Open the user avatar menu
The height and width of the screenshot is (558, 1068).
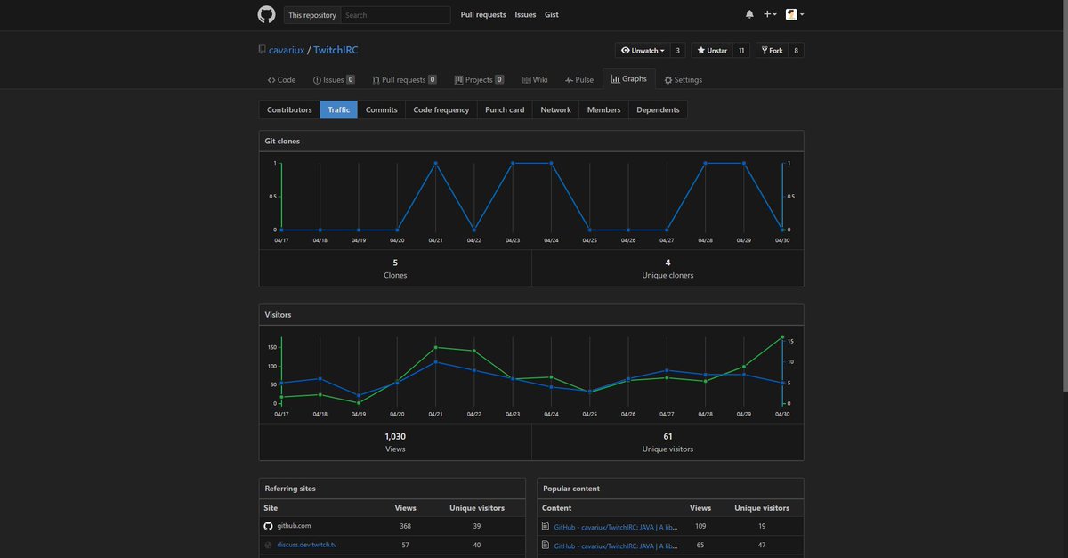[x=795, y=14]
